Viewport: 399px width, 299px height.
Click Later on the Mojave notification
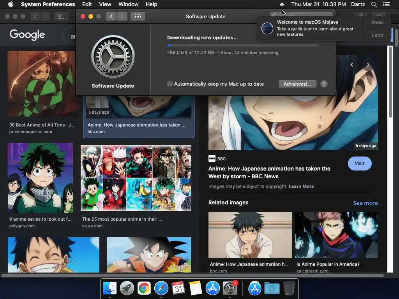[x=377, y=35]
